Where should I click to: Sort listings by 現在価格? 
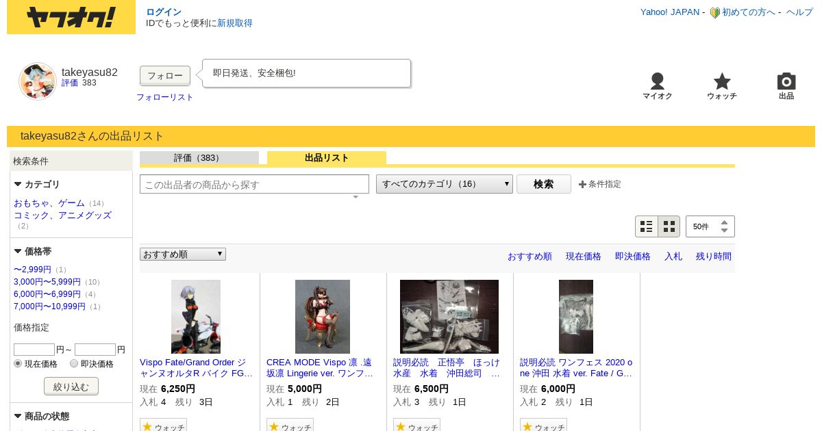tap(584, 257)
